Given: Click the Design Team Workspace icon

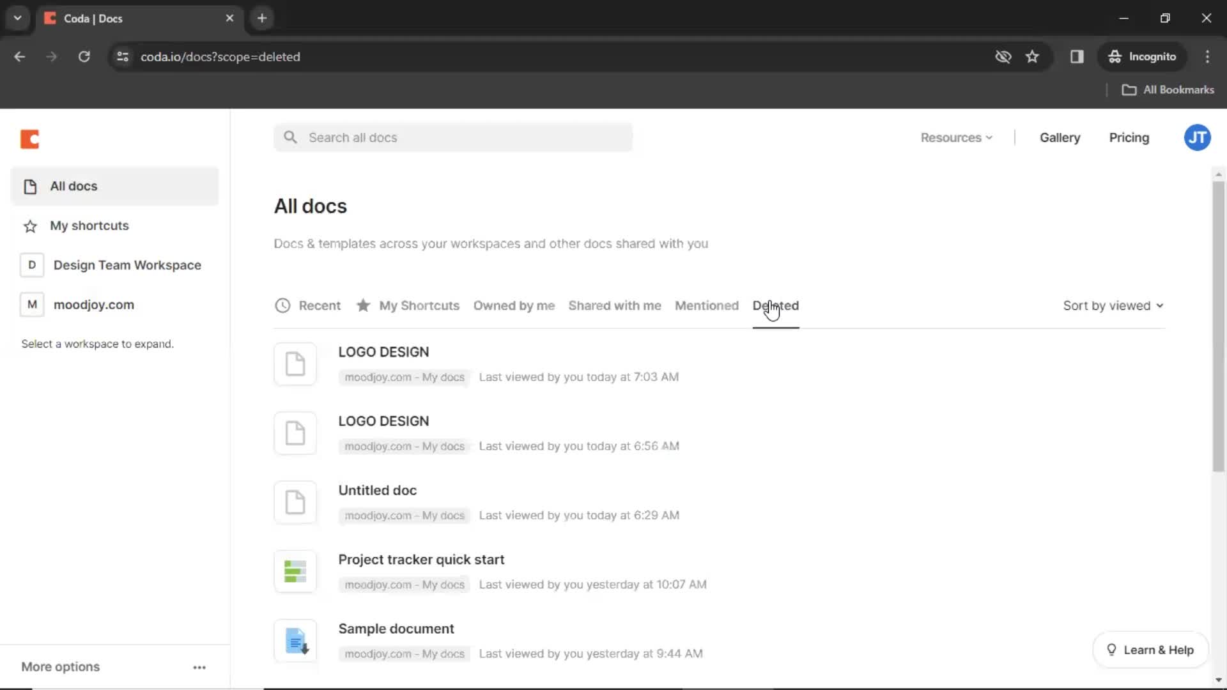Looking at the screenshot, I should point(31,264).
